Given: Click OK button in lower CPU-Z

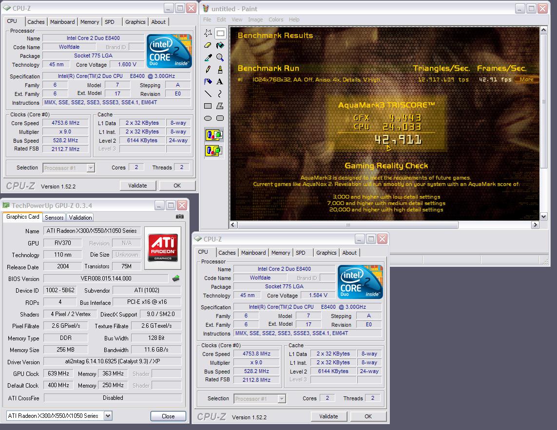Looking at the screenshot, I should [x=368, y=416].
